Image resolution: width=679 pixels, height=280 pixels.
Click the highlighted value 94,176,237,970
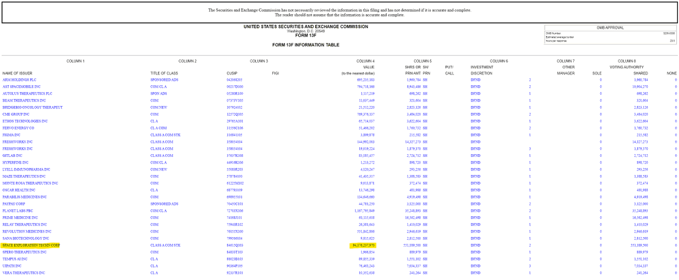[363, 246]
